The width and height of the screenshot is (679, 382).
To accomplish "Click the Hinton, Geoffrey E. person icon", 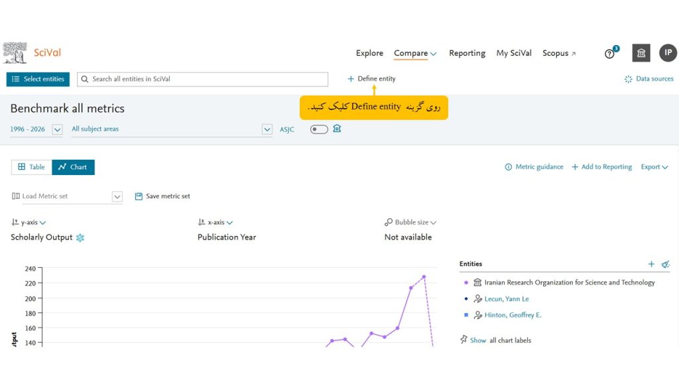I will click(x=477, y=315).
